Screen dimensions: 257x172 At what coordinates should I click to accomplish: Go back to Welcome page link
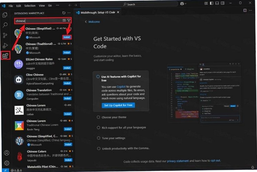(x=94, y=22)
